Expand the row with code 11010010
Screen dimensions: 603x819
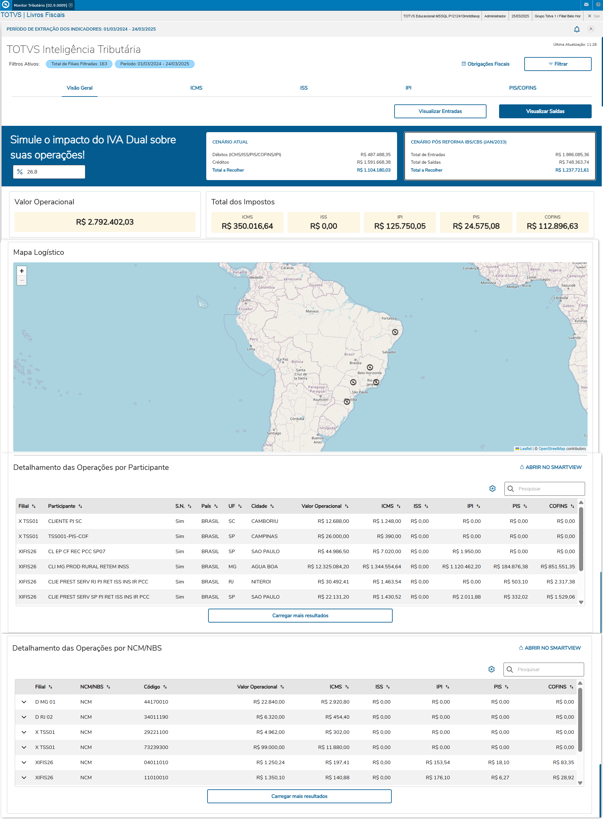click(24, 777)
